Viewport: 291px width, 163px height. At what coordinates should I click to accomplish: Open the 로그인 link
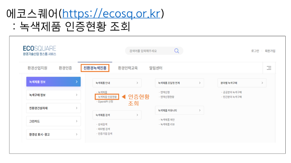[x=255, y=51]
